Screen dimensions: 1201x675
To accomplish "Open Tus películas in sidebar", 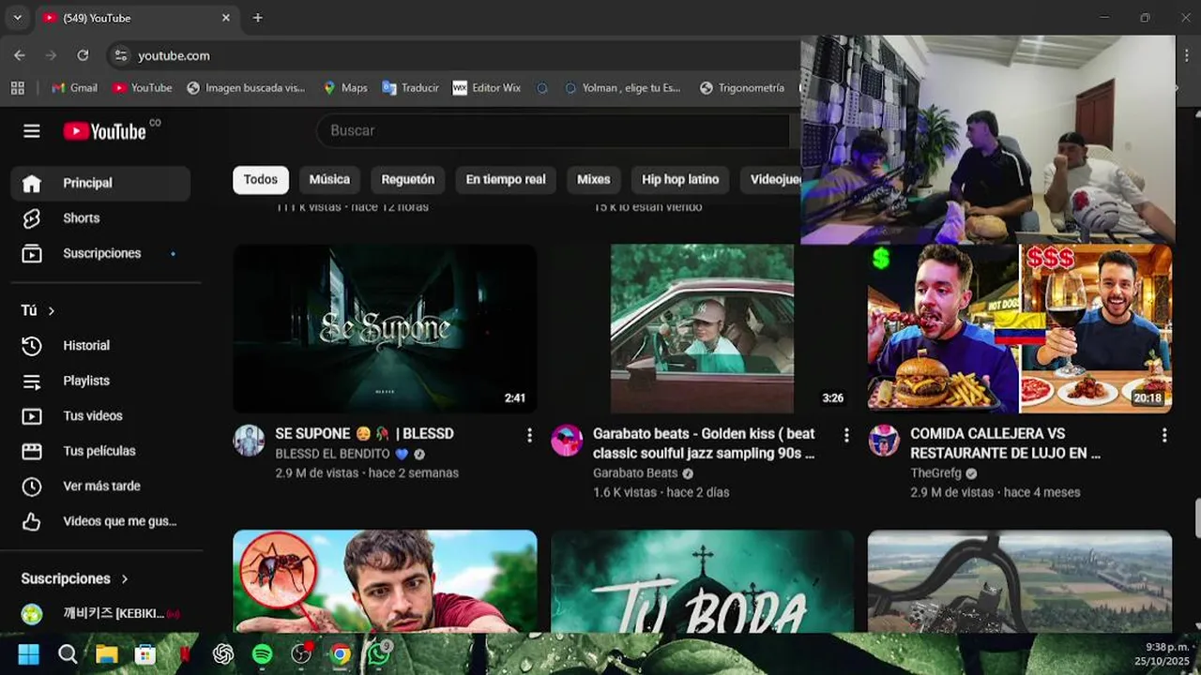I will (100, 451).
